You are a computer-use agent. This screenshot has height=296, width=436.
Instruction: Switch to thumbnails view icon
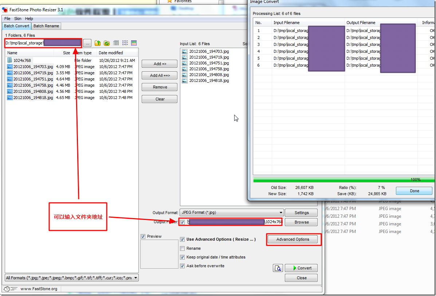(x=134, y=43)
